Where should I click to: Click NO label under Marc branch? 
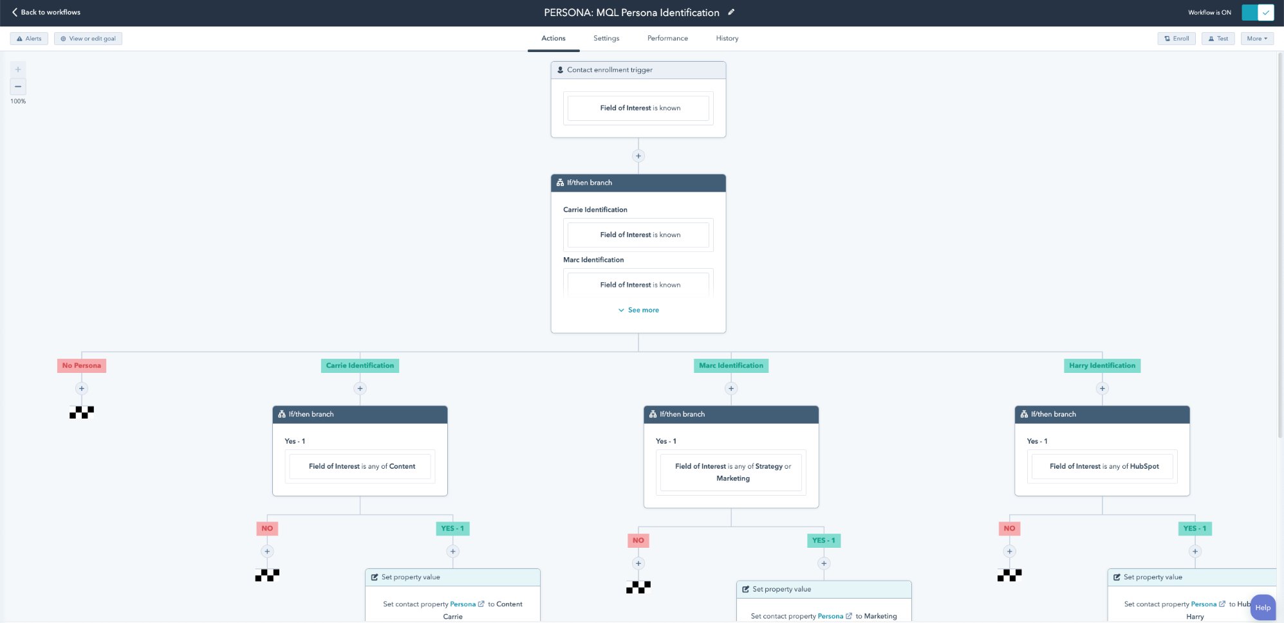tap(638, 540)
